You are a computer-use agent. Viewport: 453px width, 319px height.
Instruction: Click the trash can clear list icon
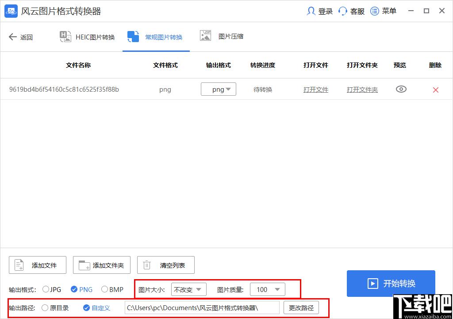147,265
